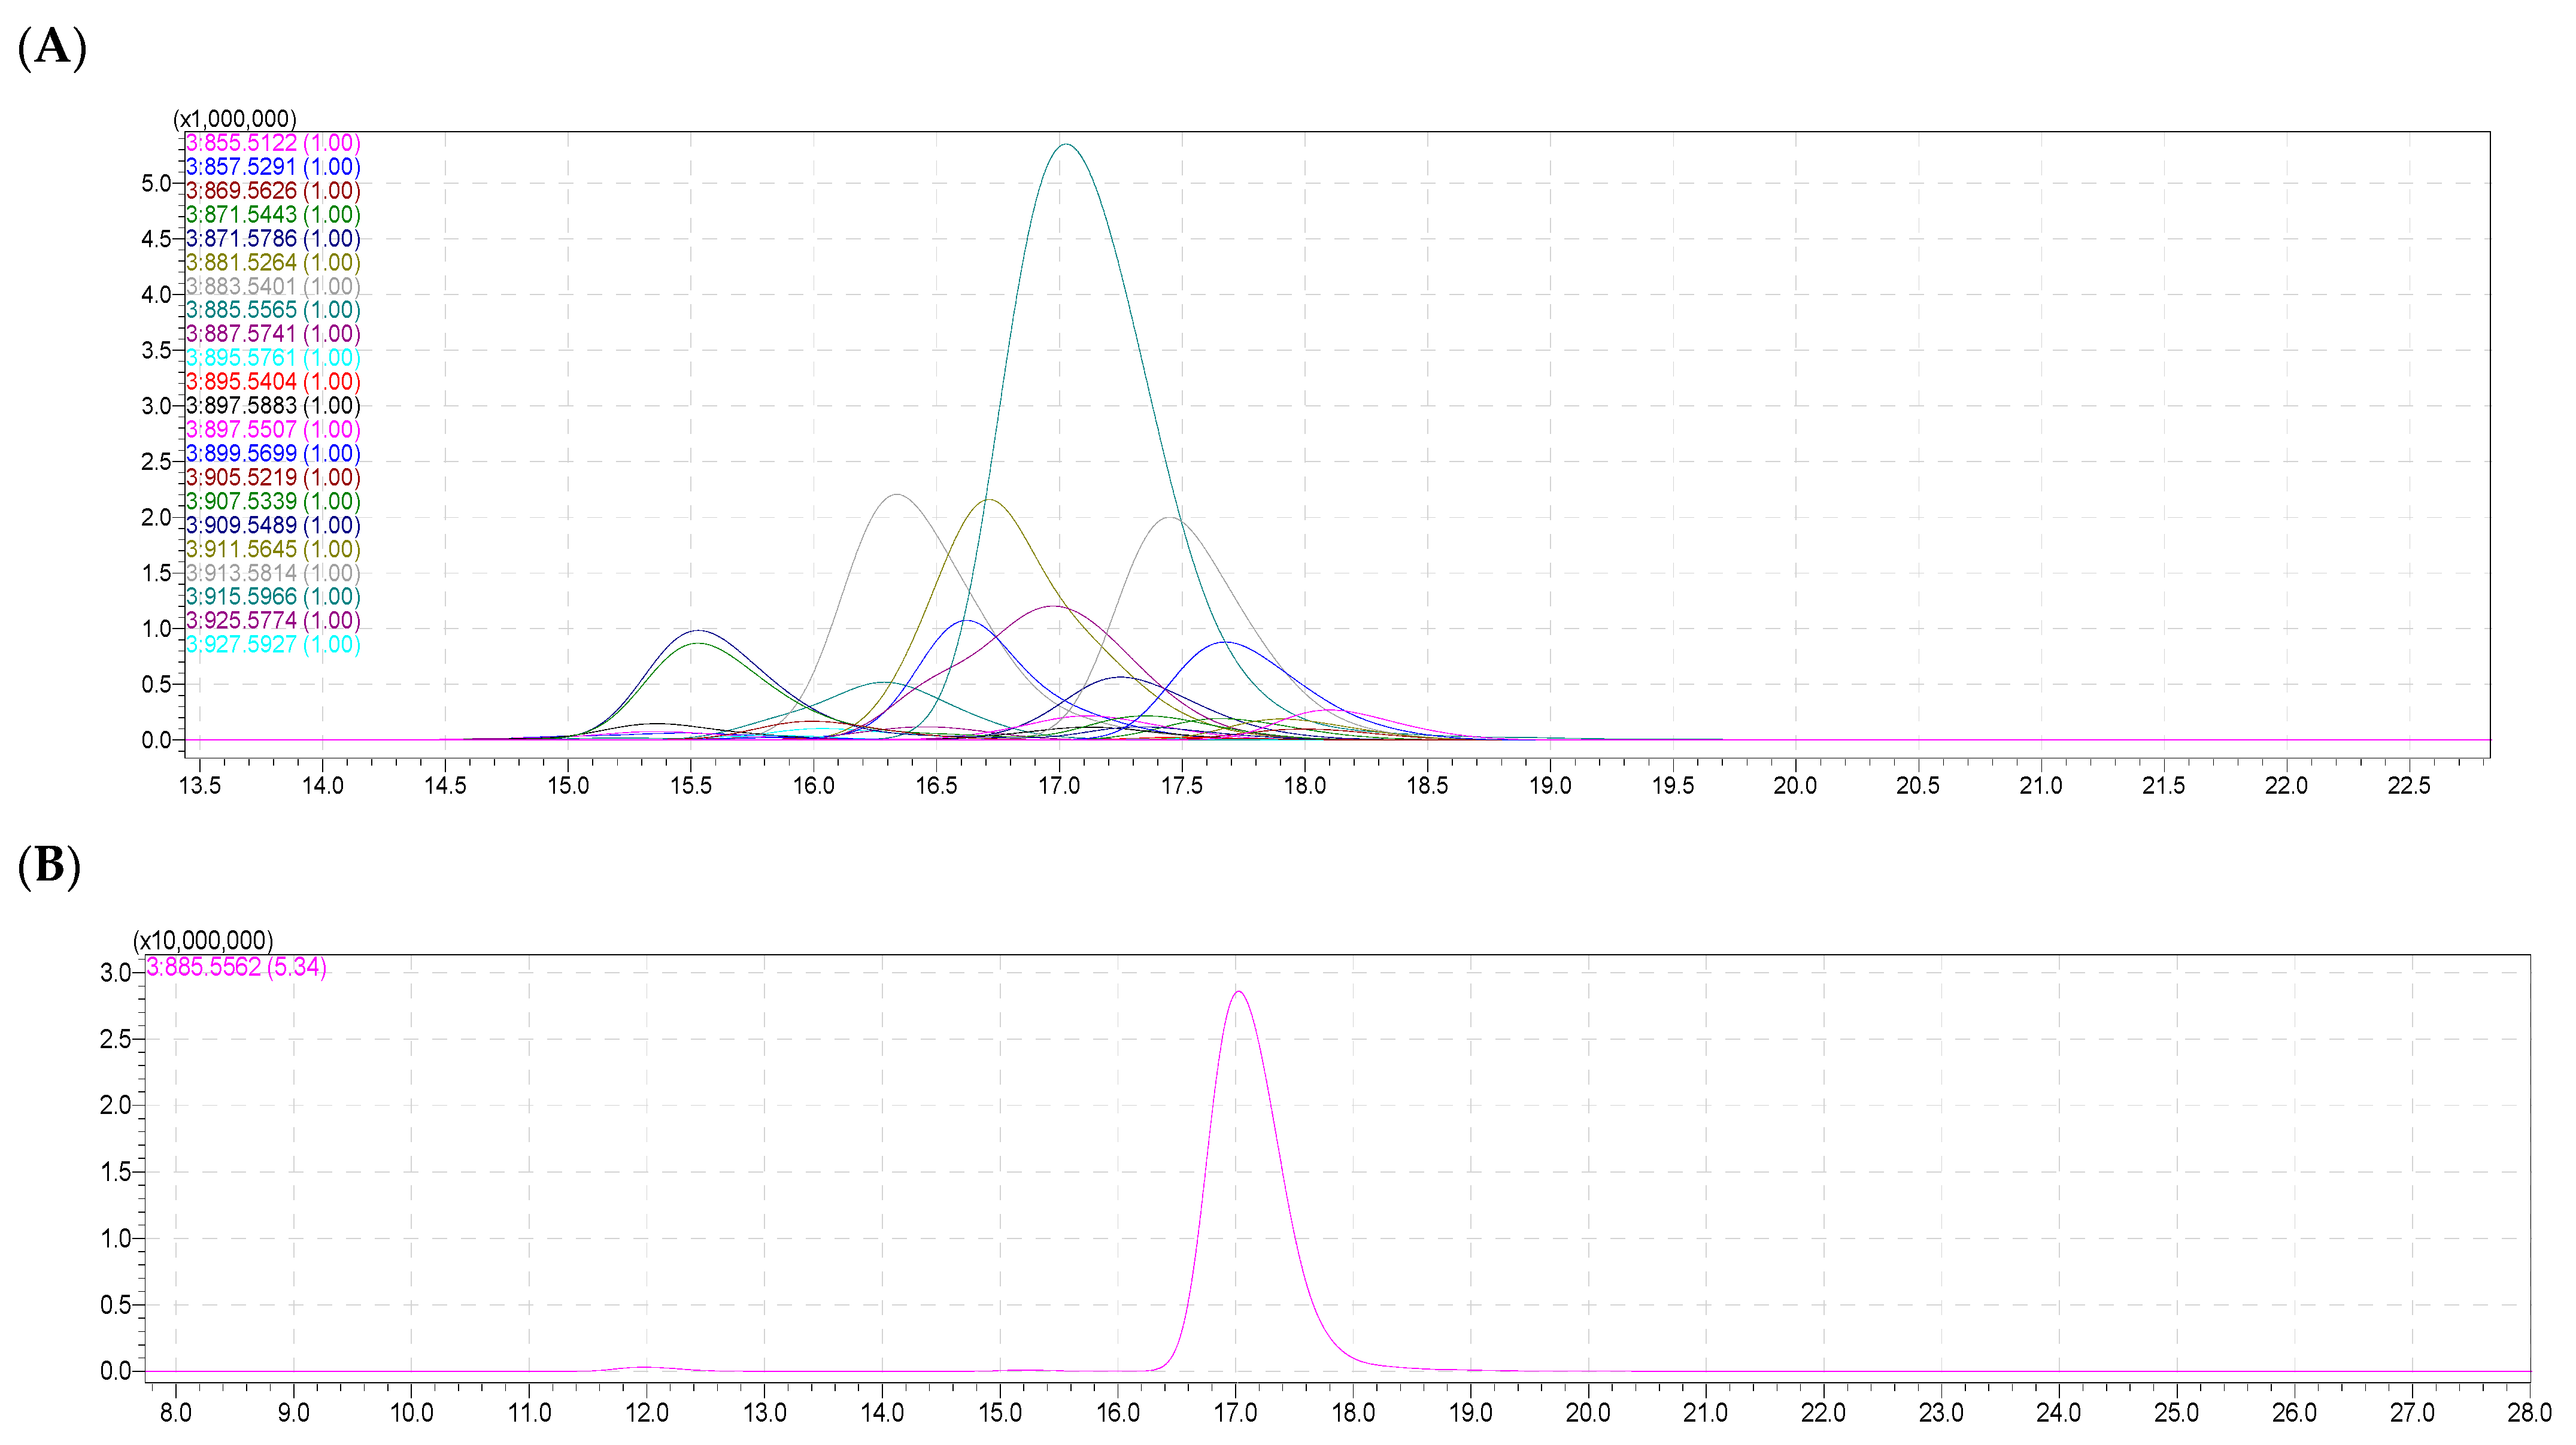Click the (x1,000,000) scale label
The image size is (2576, 1445).
click(x=234, y=119)
